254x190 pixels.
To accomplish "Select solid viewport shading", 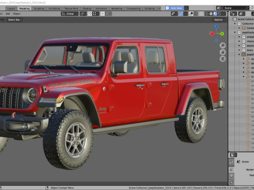I will click(x=211, y=14).
